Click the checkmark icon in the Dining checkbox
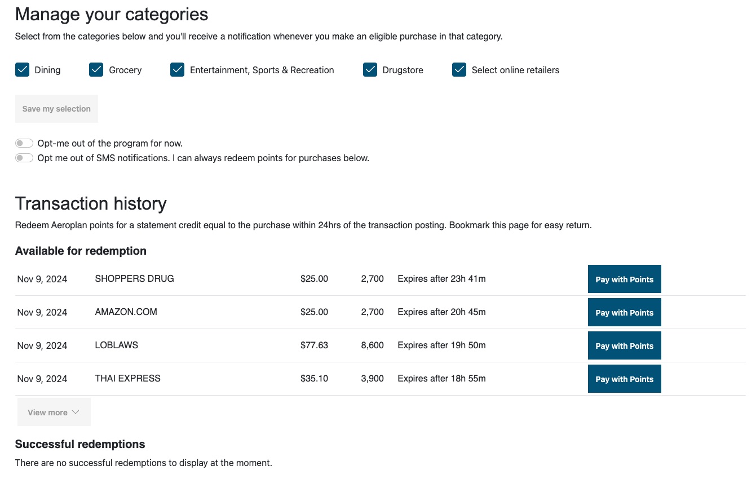This screenshot has height=479, width=756. (22, 69)
